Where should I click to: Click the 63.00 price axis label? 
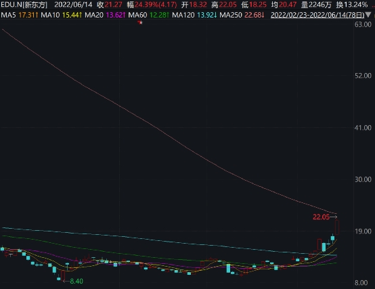363,24
